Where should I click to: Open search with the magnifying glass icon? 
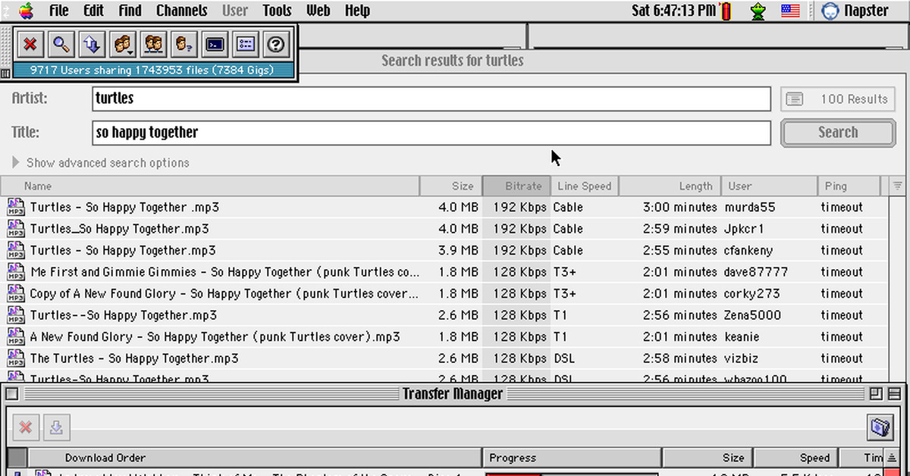click(x=61, y=45)
